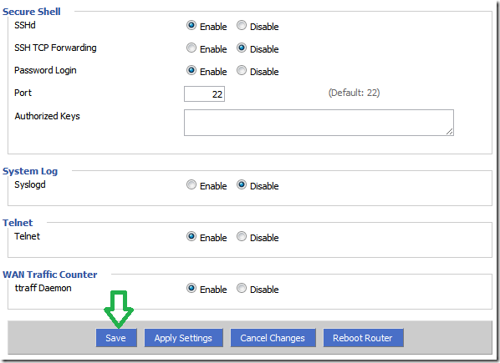Disable Telnet radio option

(242, 236)
